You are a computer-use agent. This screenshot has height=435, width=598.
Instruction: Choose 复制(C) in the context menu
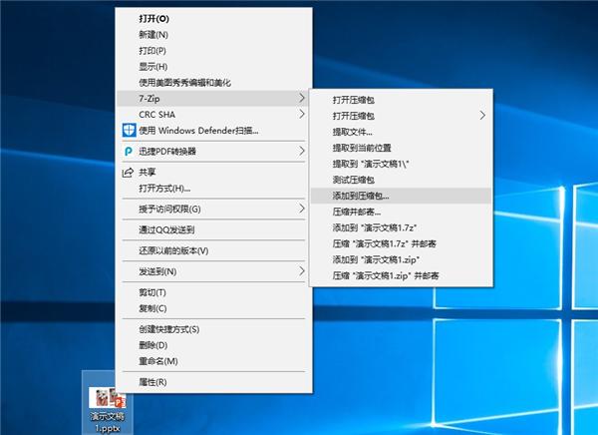[x=213, y=308]
